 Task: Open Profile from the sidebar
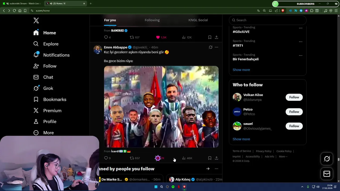(x=45, y=121)
